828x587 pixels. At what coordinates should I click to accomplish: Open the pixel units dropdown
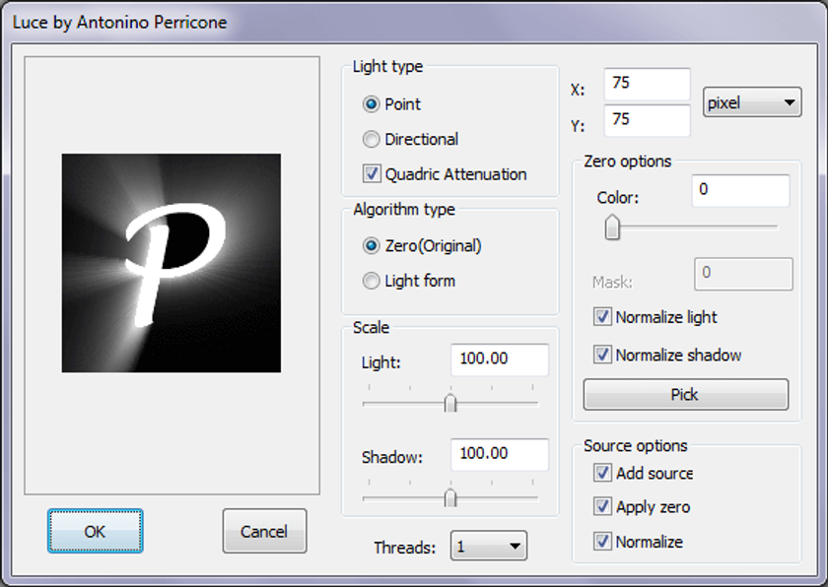pos(752,102)
